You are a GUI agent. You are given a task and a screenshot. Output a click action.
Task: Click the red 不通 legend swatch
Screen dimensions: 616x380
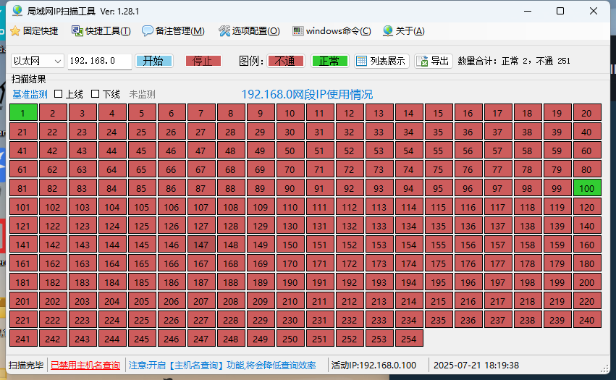(286, 61)
